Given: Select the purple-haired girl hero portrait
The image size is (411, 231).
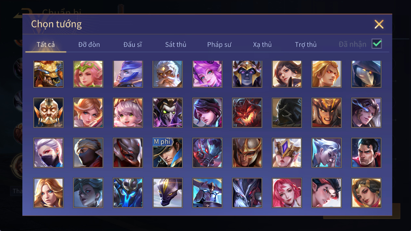Looking at the screenshot, I should point(207,74).
